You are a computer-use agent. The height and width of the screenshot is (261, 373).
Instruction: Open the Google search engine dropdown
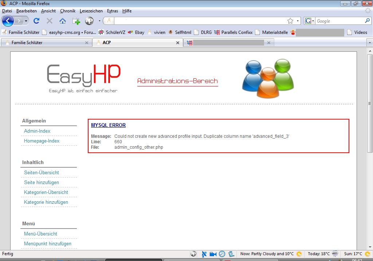click(x=310, y=21)
